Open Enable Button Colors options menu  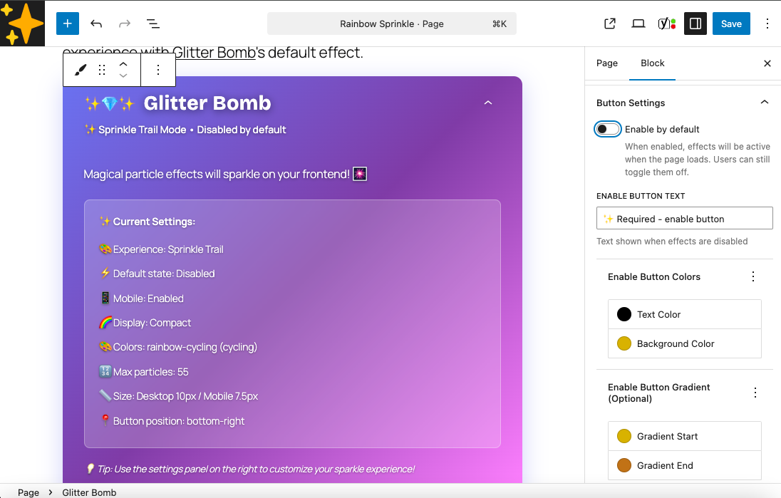pos(753,276)
